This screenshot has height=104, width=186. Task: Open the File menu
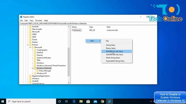[x=21, y=21]
